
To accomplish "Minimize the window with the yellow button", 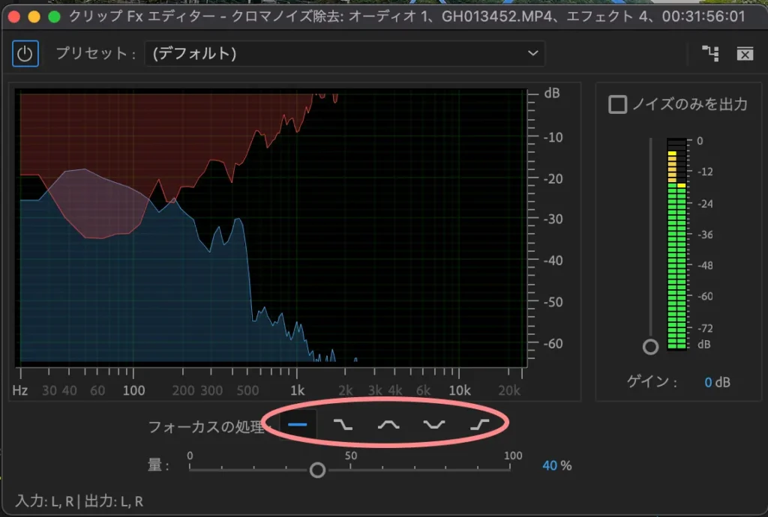I will click(34, 16).
